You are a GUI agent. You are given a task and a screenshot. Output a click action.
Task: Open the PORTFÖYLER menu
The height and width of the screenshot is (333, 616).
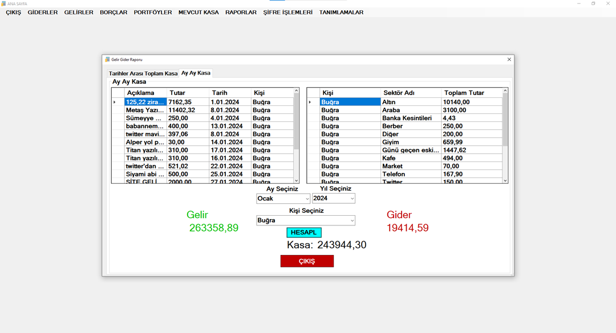pos(153,12)
